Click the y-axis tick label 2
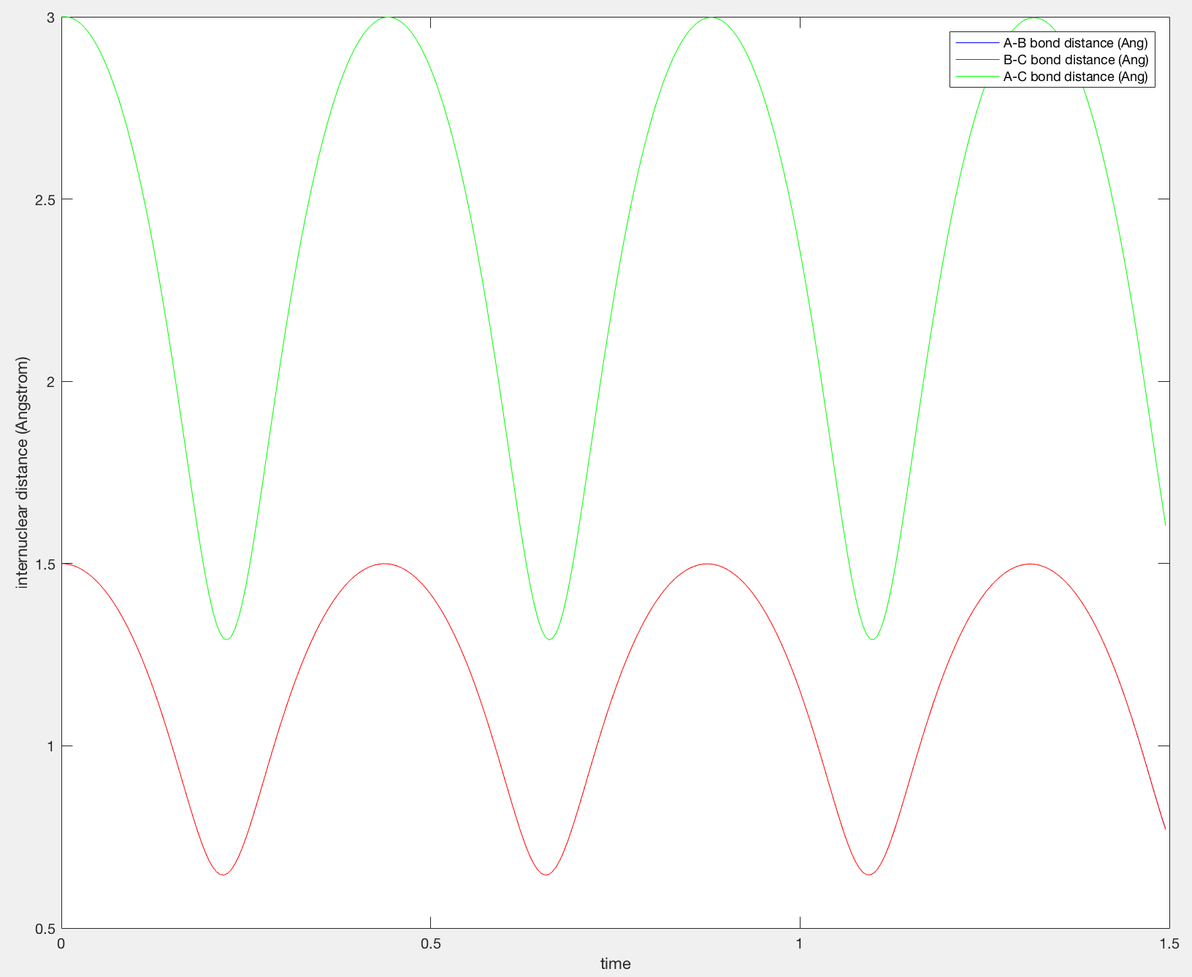1192x977 pixels. (x=51, y=381)
